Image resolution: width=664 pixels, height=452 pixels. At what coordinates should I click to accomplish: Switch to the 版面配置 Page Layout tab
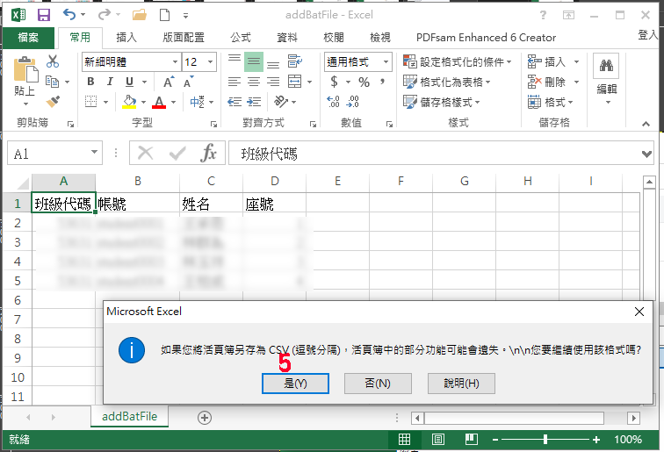click(x=184, y=38)
